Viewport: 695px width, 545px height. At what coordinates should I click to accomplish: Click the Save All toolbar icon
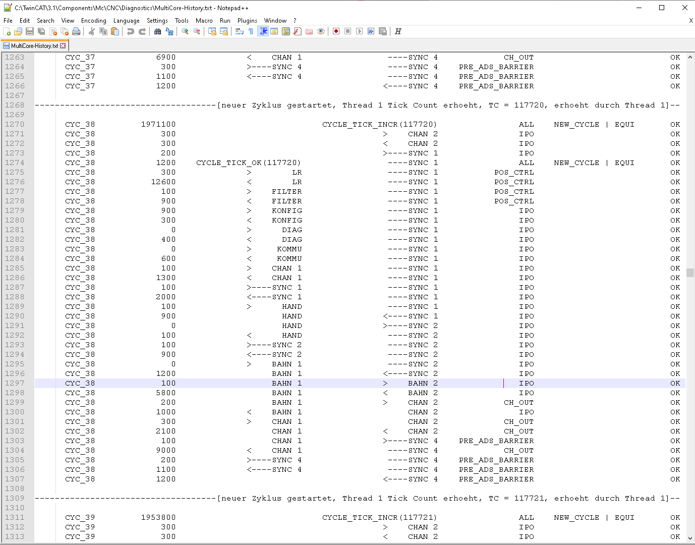41,31
